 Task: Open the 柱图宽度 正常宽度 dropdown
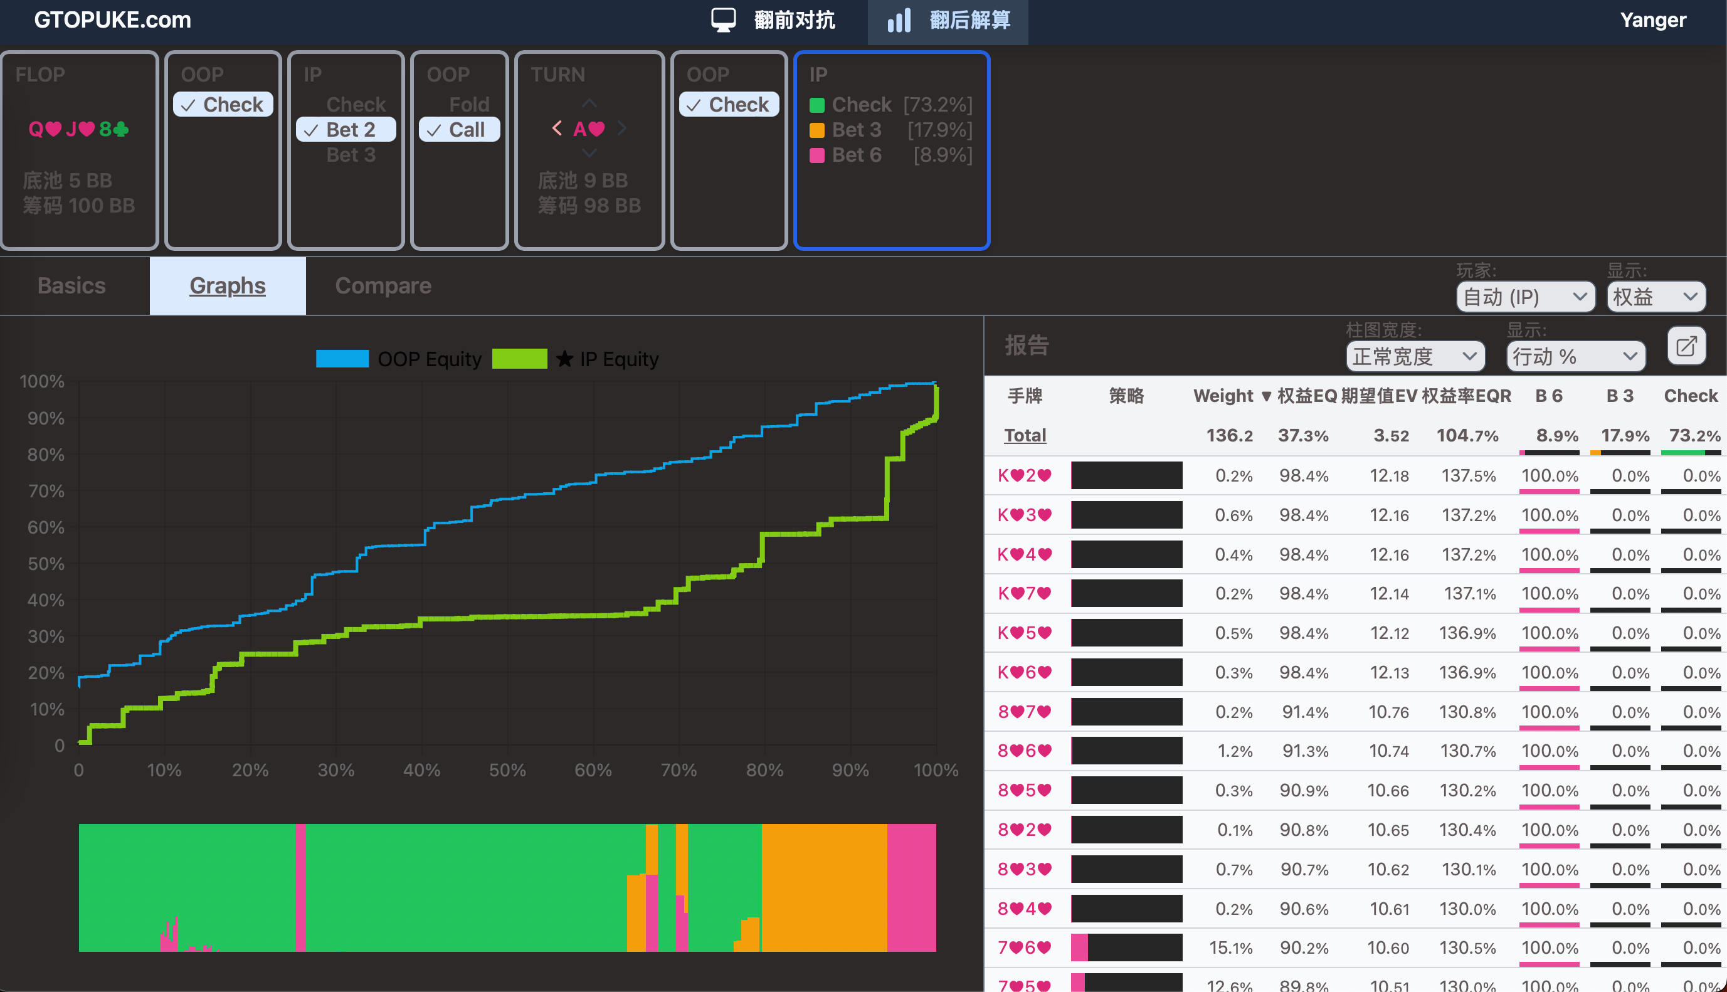pyautogui.click(x=1415, y=356)
